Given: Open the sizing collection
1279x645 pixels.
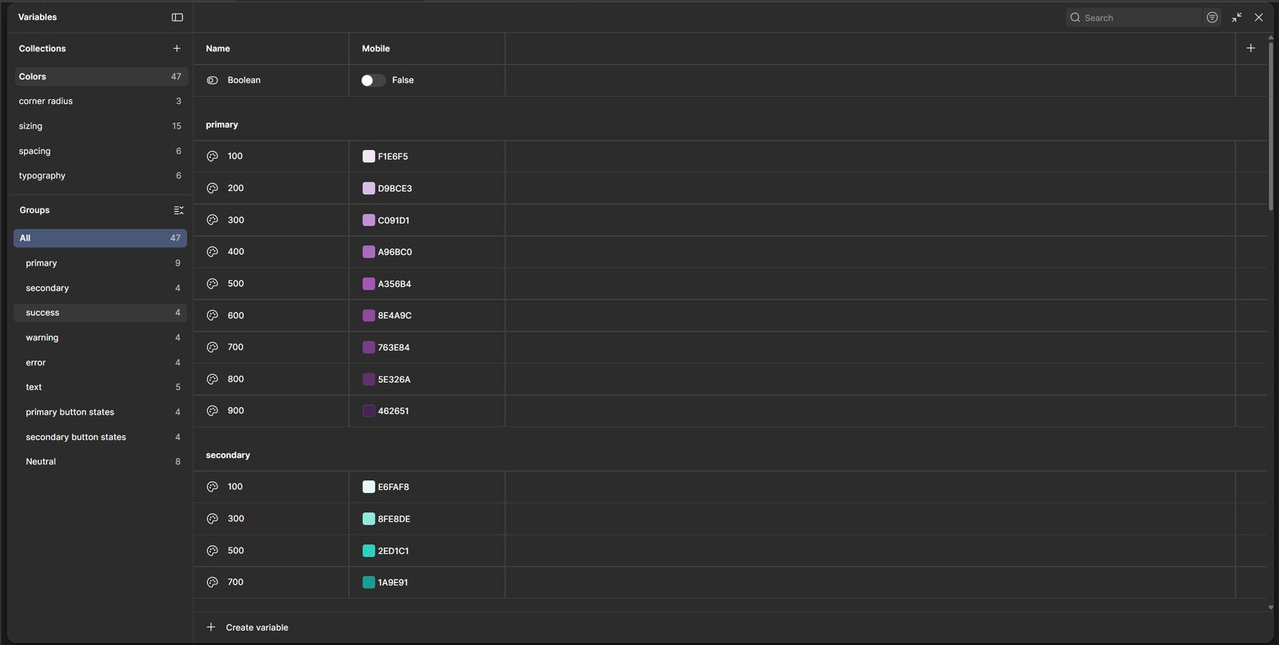Looking at the screenshot, I should pos(101,126).
